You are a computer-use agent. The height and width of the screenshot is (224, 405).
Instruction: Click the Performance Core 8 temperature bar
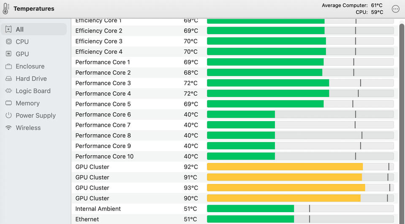pyautogui.click(x=300, y=135)
